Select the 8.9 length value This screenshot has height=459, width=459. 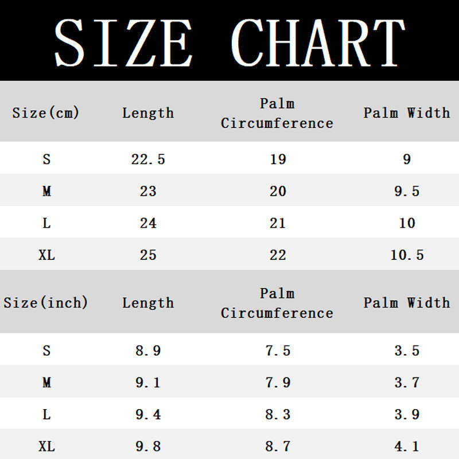coord(148,350)
